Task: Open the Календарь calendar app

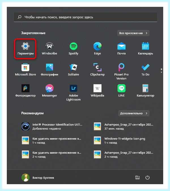Action: (145, 49)
